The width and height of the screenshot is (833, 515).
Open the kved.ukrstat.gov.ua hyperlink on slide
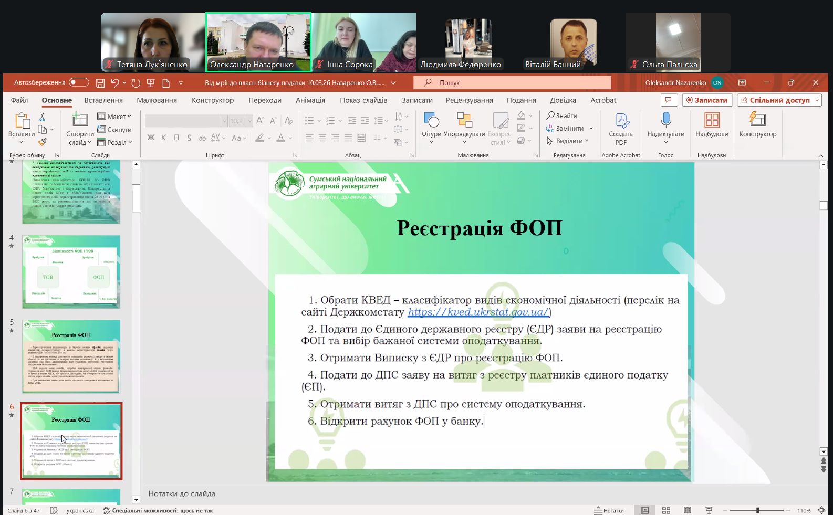[477, 312]
